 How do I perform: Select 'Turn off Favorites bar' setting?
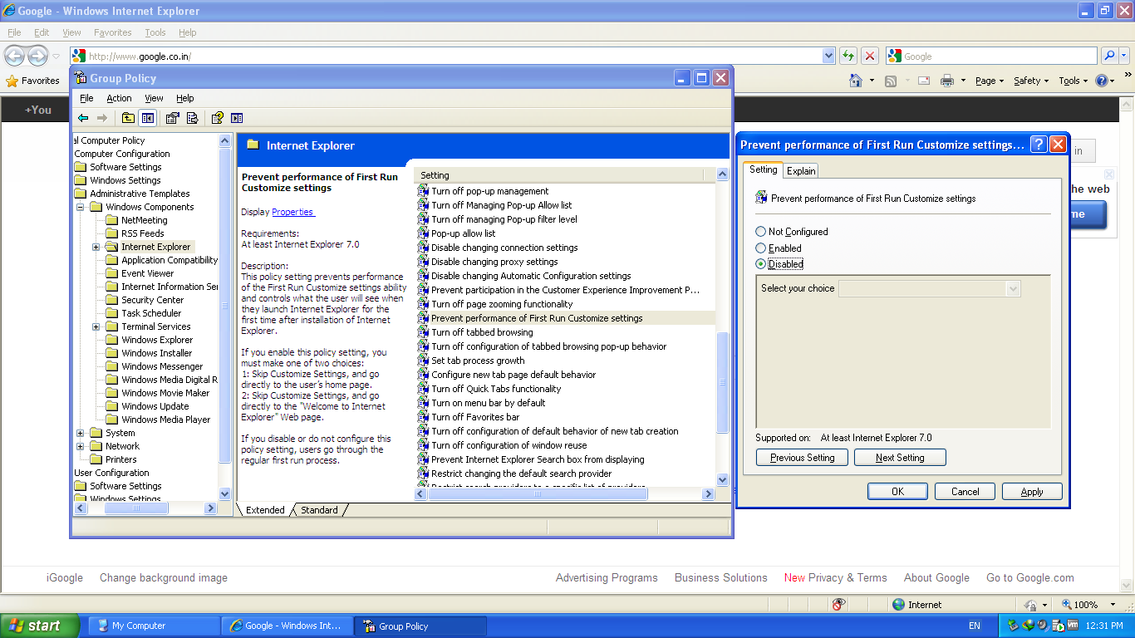(475, 417)
